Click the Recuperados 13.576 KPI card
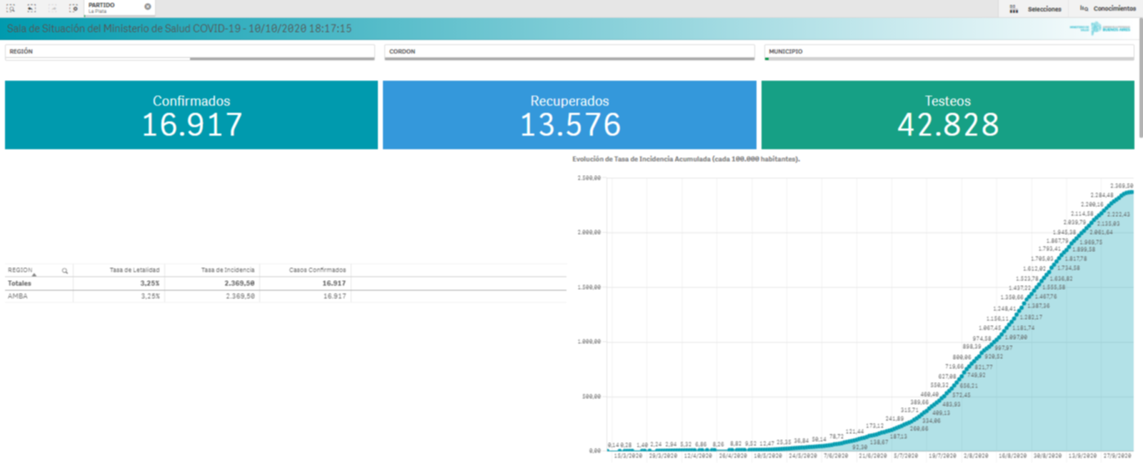Screen dimensions: 1143x467 569,115
